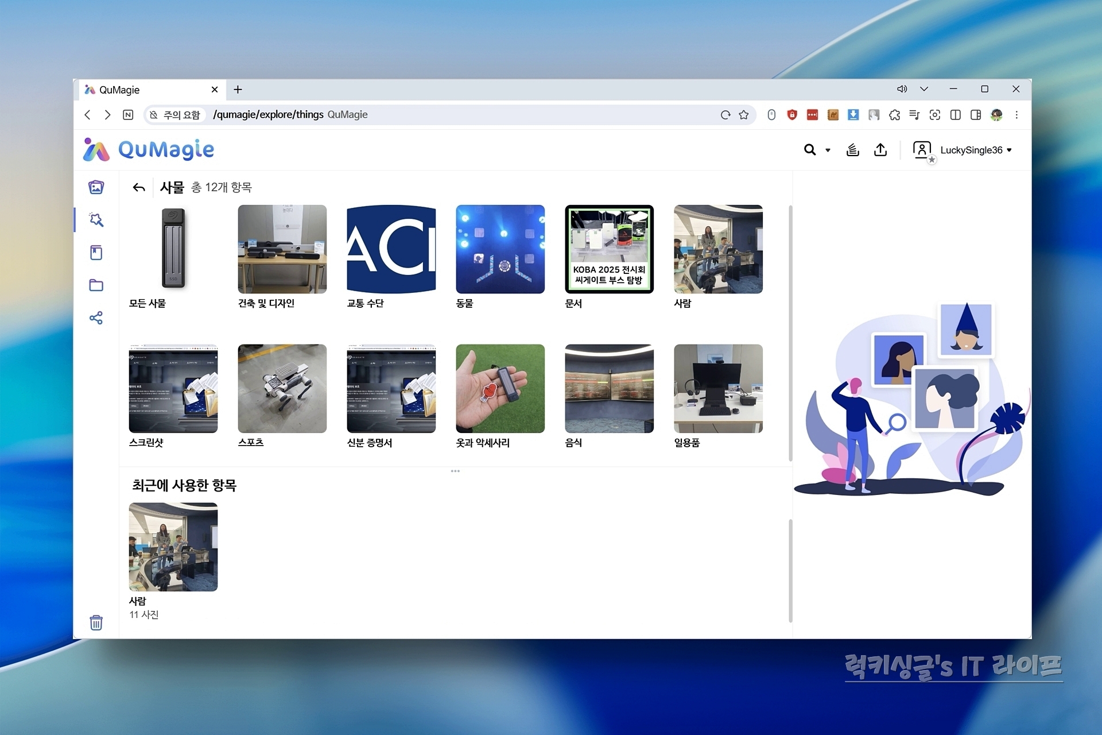Click the 주의 요함 security warning chip
Screen dimensions: 1102x735
pos(175,115)
